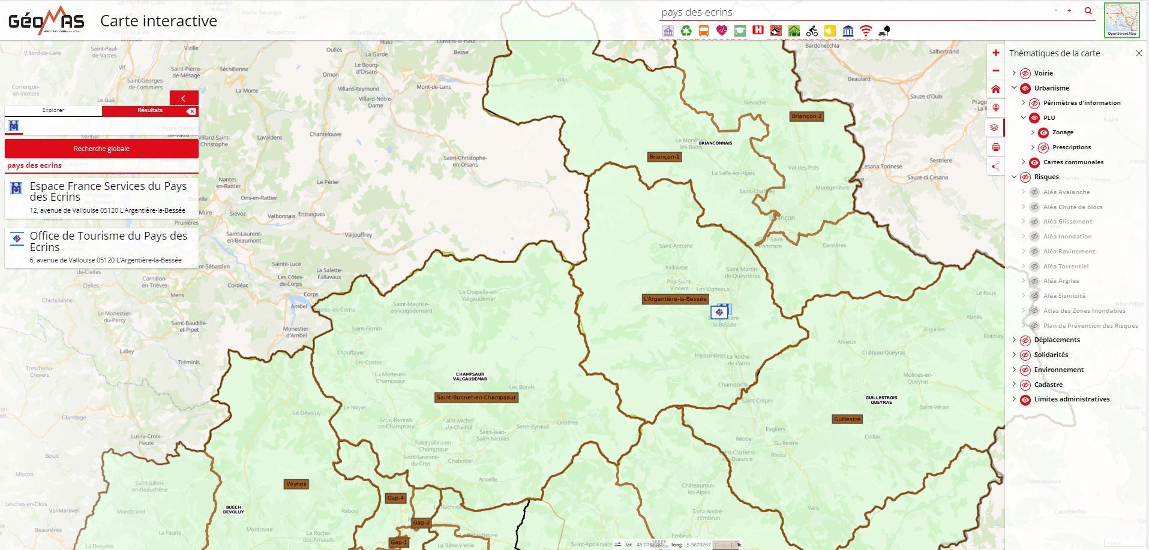1149x550 pixels.
Task: Select the Résultats tab
Action: click(x=150, y=110)
